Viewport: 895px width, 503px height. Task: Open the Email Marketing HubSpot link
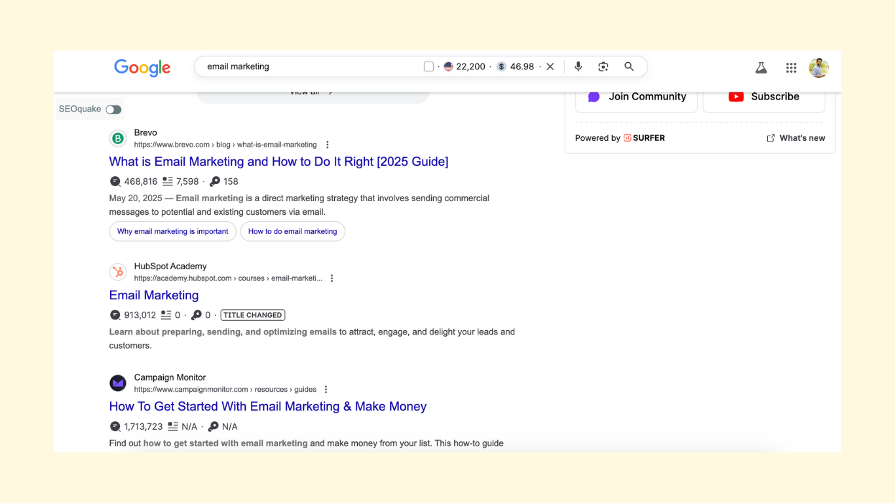click(x=154, y=295)
